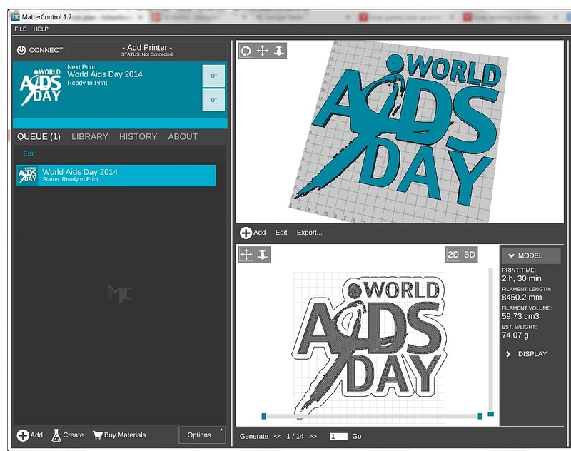Switch to the HISTORY tab

[x=138, y=136]
